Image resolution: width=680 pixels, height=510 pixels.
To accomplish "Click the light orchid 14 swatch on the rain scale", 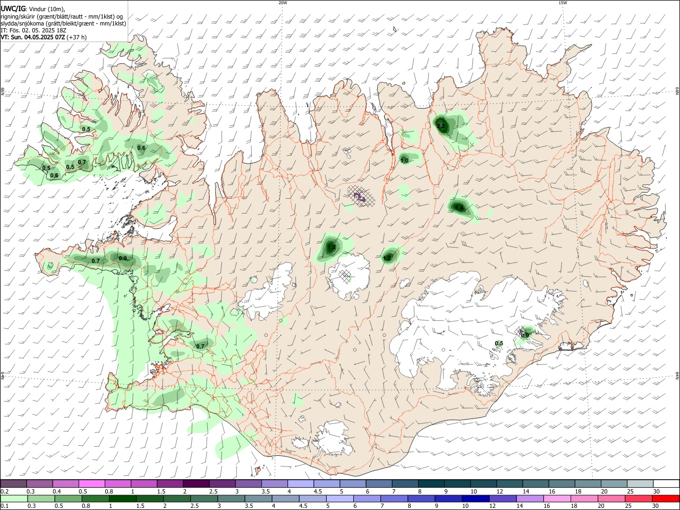I will 531,498.
